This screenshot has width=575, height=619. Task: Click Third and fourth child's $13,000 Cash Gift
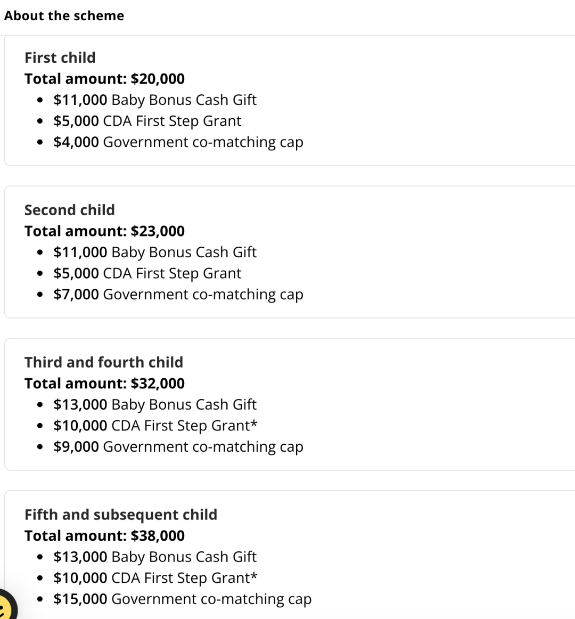155,405
